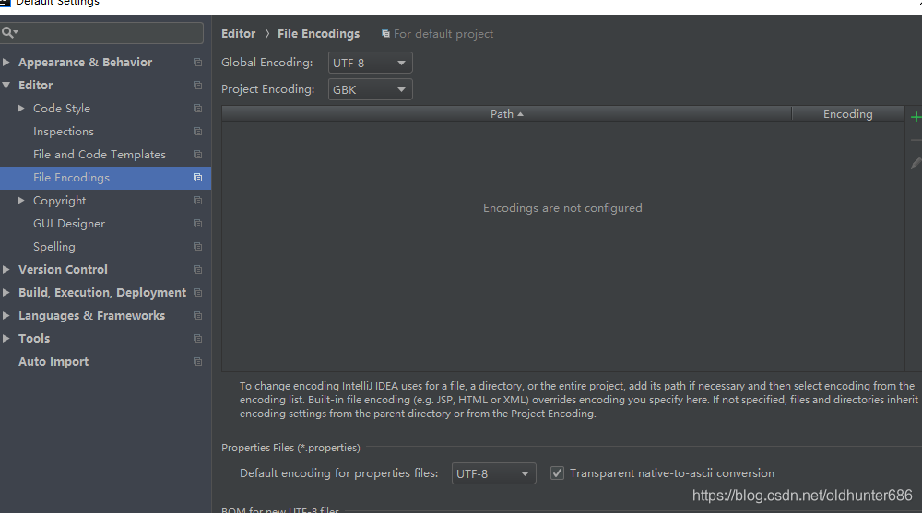Screen dimensions: 922x513
Task: Click project-level icon in Inspections row
Action: (x=197, y=132)
